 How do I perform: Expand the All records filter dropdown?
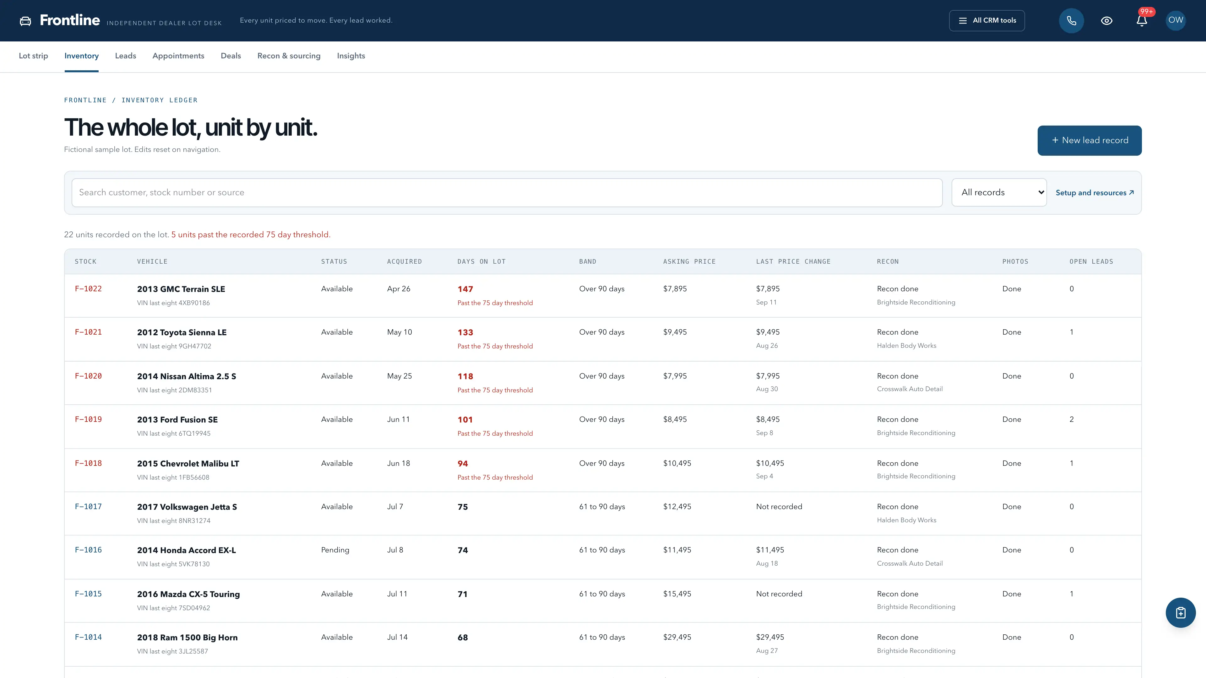tap(999, 192)
